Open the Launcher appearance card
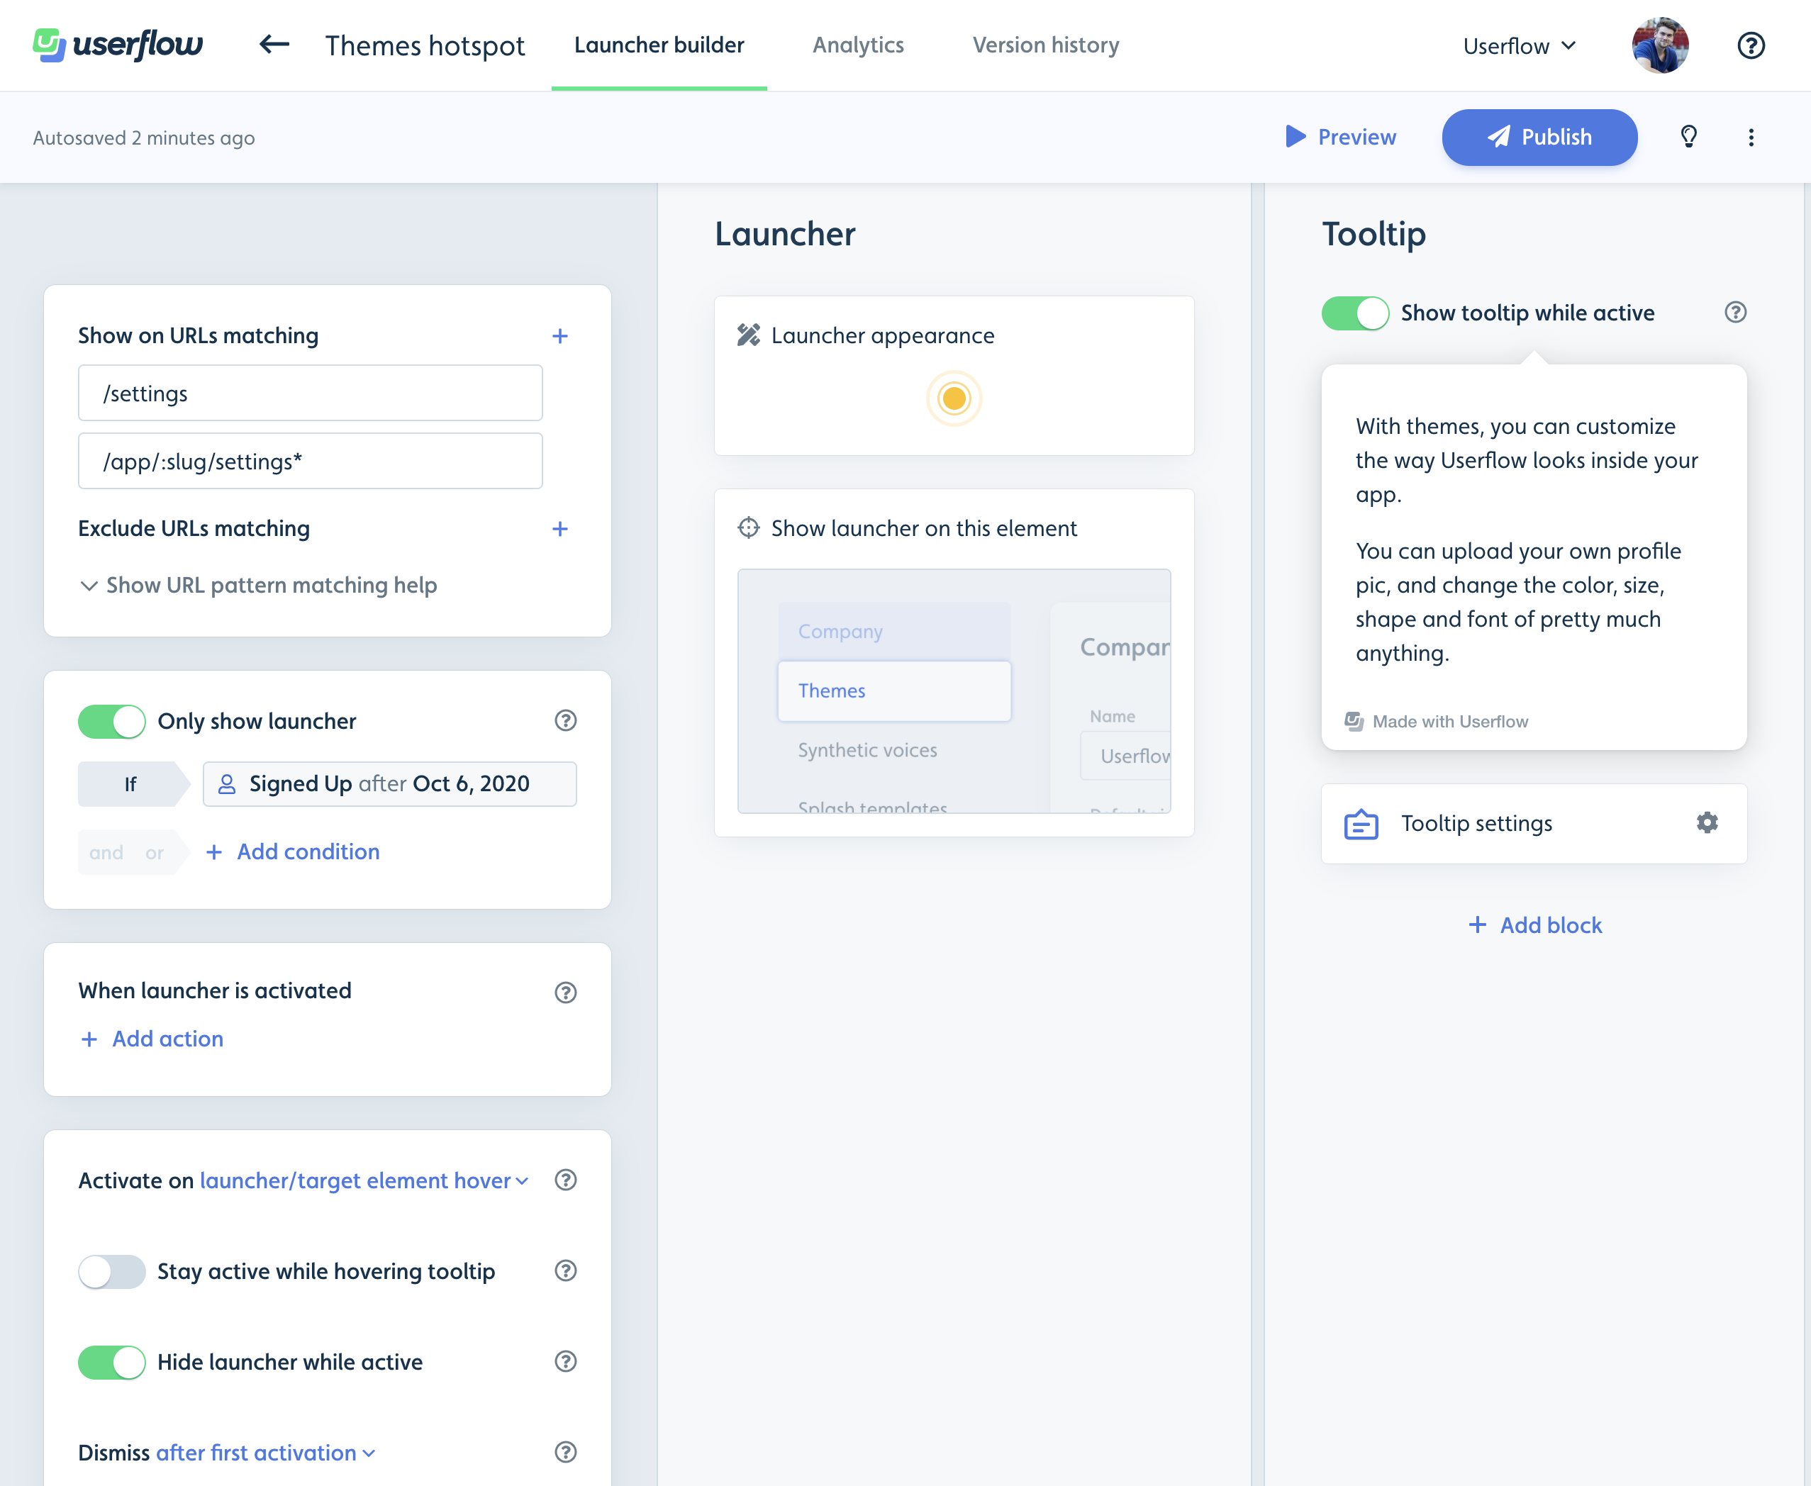The width and height of the screenshot is (1811, 1486). click(954, 376)
